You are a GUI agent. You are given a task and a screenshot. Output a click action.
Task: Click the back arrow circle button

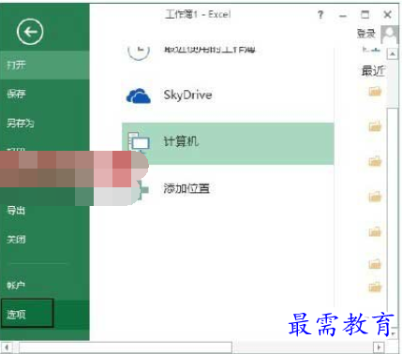(30, 32)
